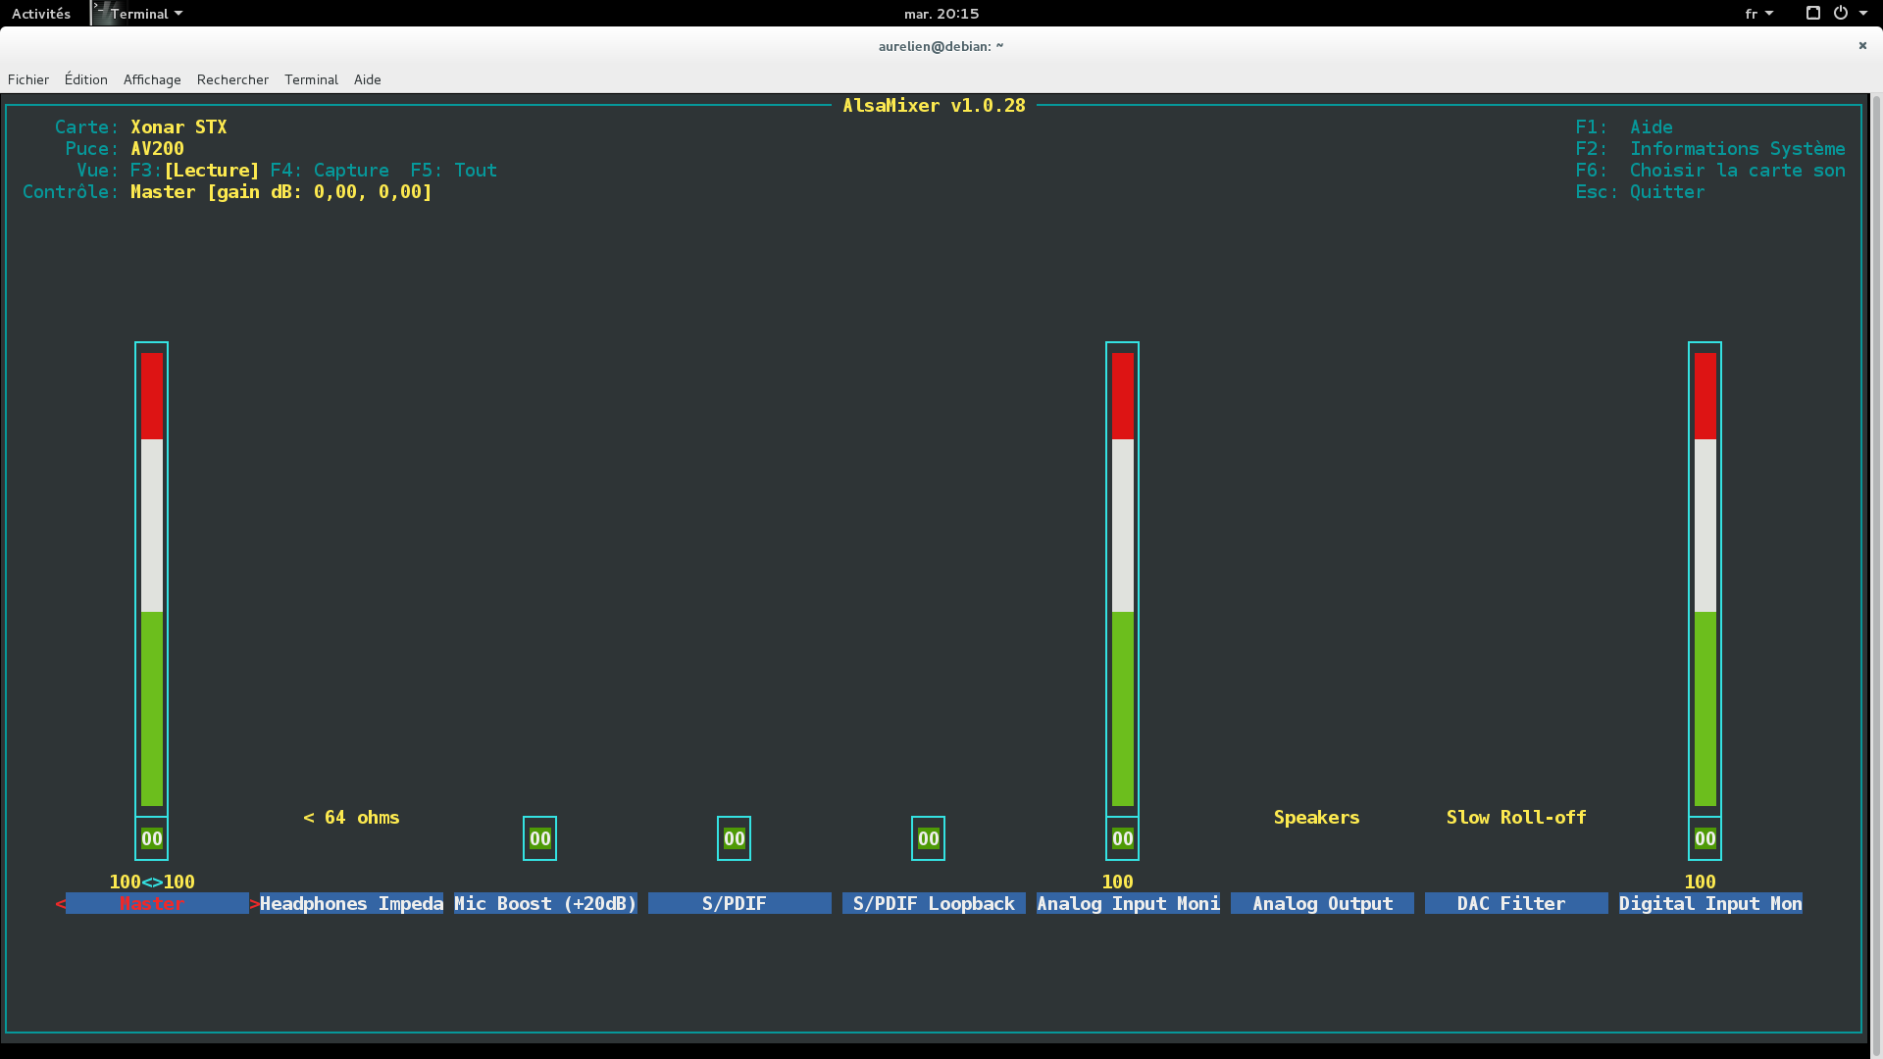Open the system power menu icon
This screenshot has height=1059, width=1883.
pos(1841,14)
